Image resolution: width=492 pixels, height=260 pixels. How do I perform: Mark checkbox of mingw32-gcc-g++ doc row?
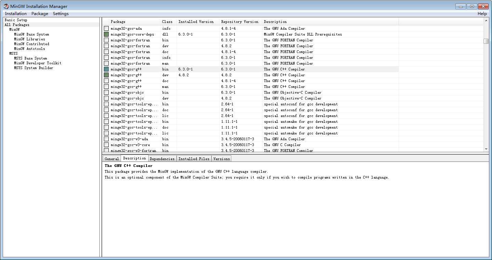[x=106, y=81]
